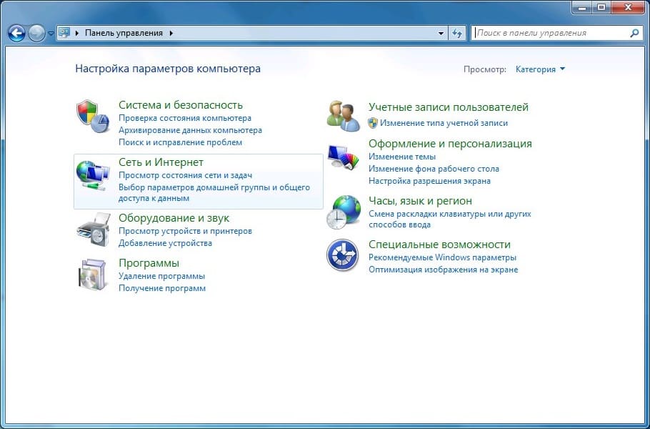Open the User Accounts people icon
This screenshot has height=429, width=650.
point(344,116)
